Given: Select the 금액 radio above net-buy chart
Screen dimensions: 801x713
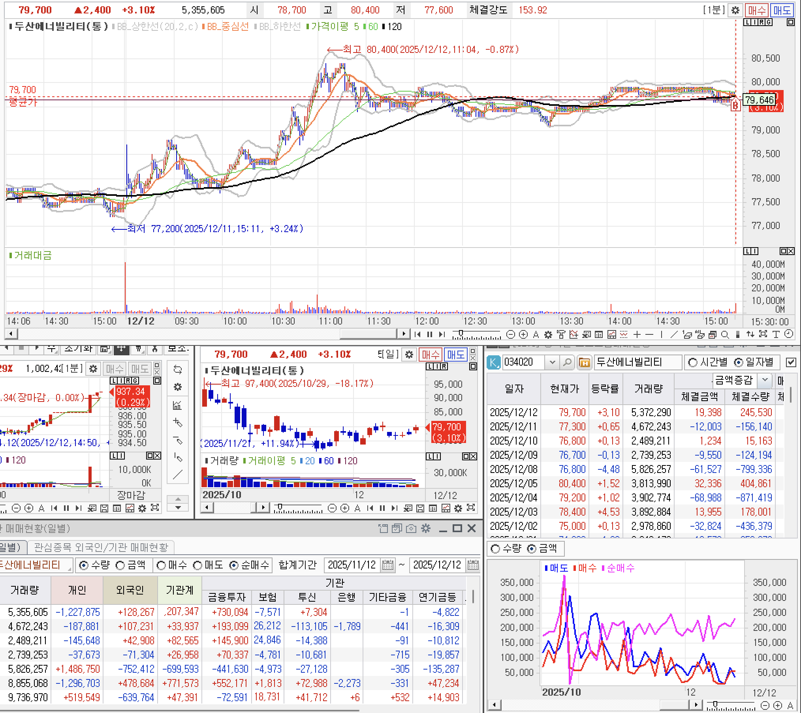Looking at the screenshot, I should 532,549.
